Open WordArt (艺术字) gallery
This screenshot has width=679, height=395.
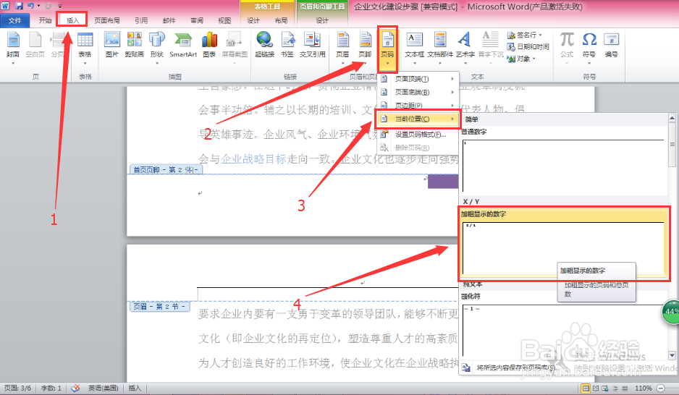click(465, 47)
